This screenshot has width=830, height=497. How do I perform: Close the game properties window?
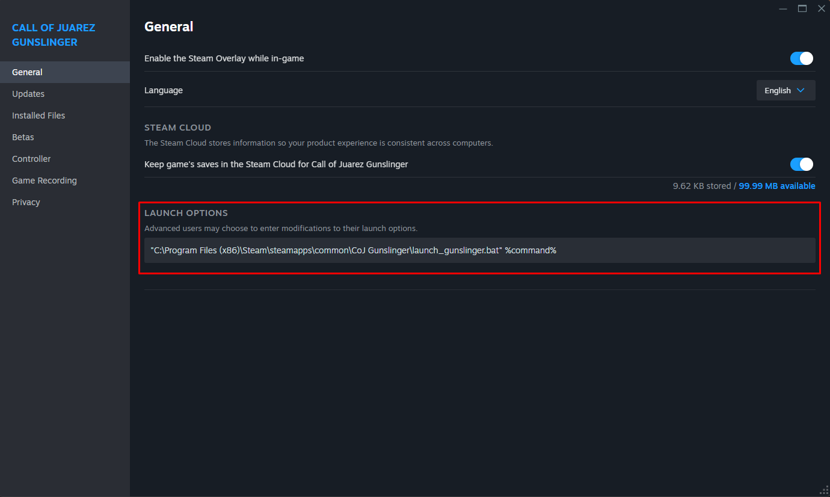[x=822, y=8]
